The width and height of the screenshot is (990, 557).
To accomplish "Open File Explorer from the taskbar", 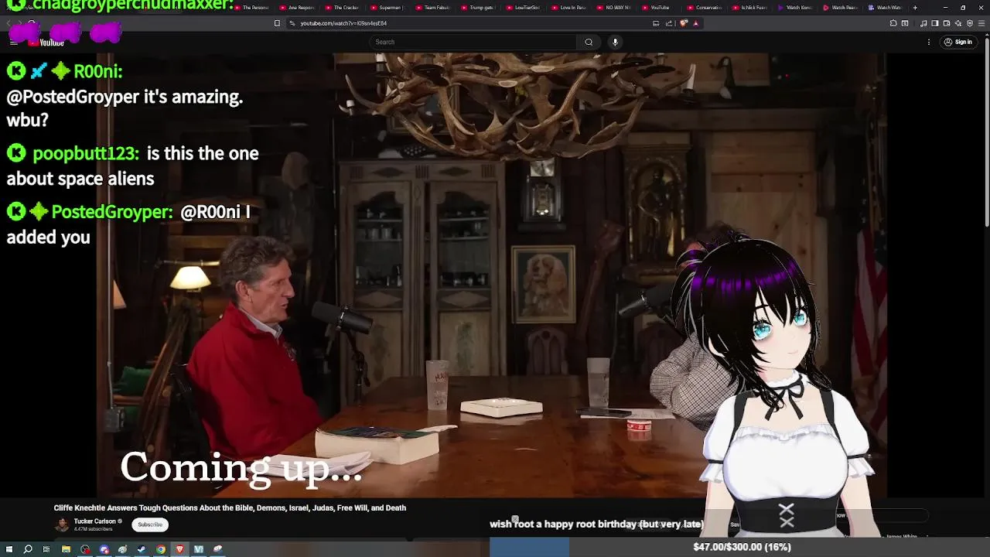I will pos(66,549).
